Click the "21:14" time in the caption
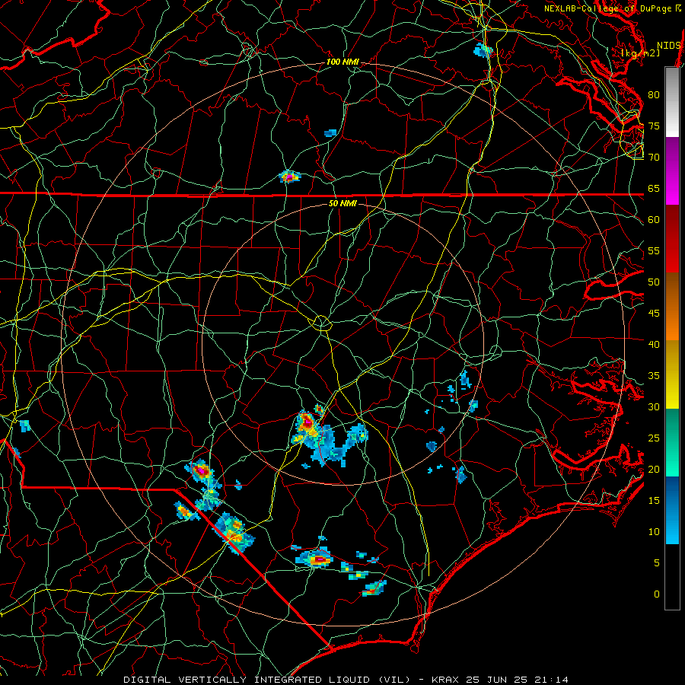The width and height of the screenshot is (685, 685). point(551,680)
